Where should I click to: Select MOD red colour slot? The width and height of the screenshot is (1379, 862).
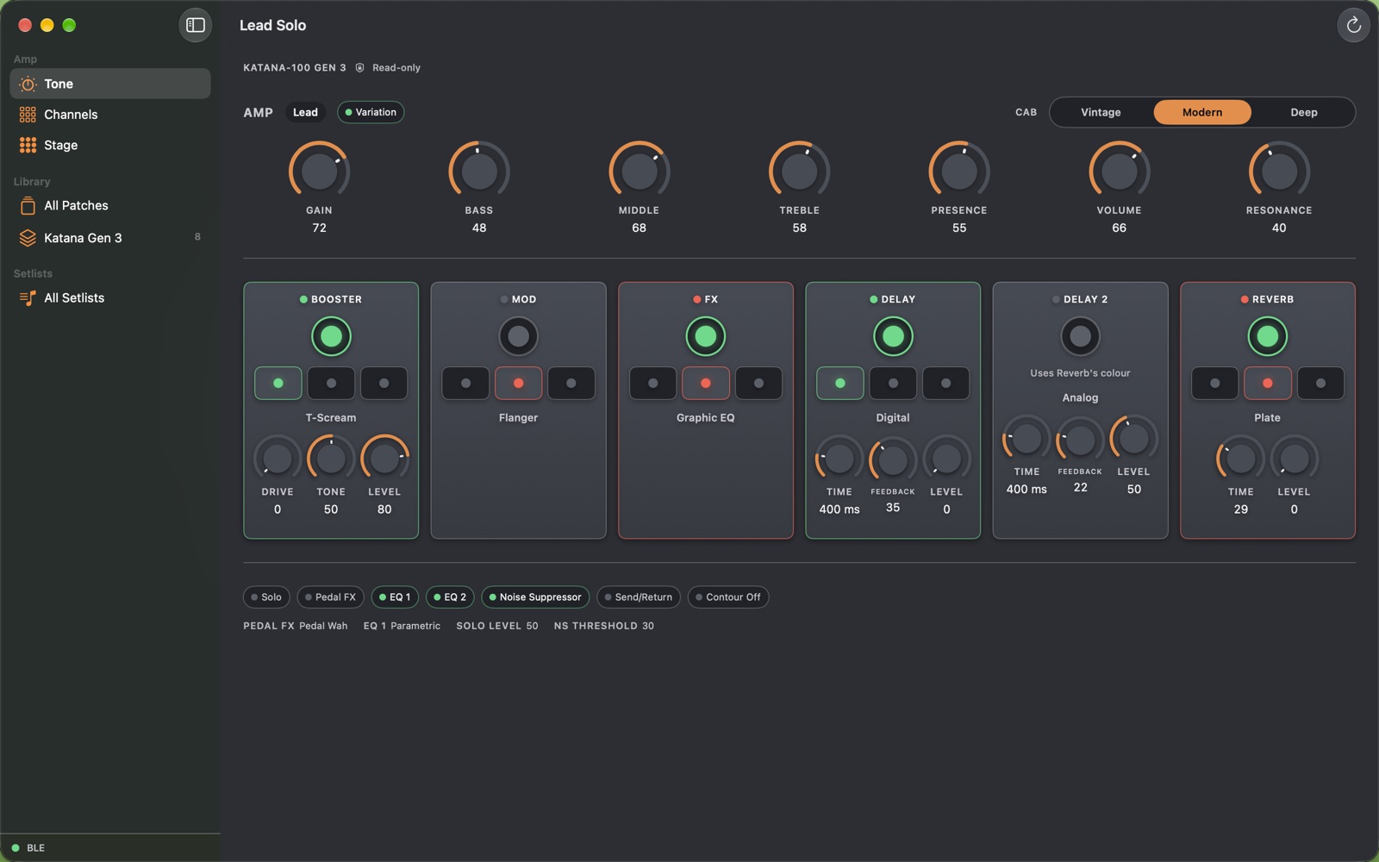click(x=518, y=384)
